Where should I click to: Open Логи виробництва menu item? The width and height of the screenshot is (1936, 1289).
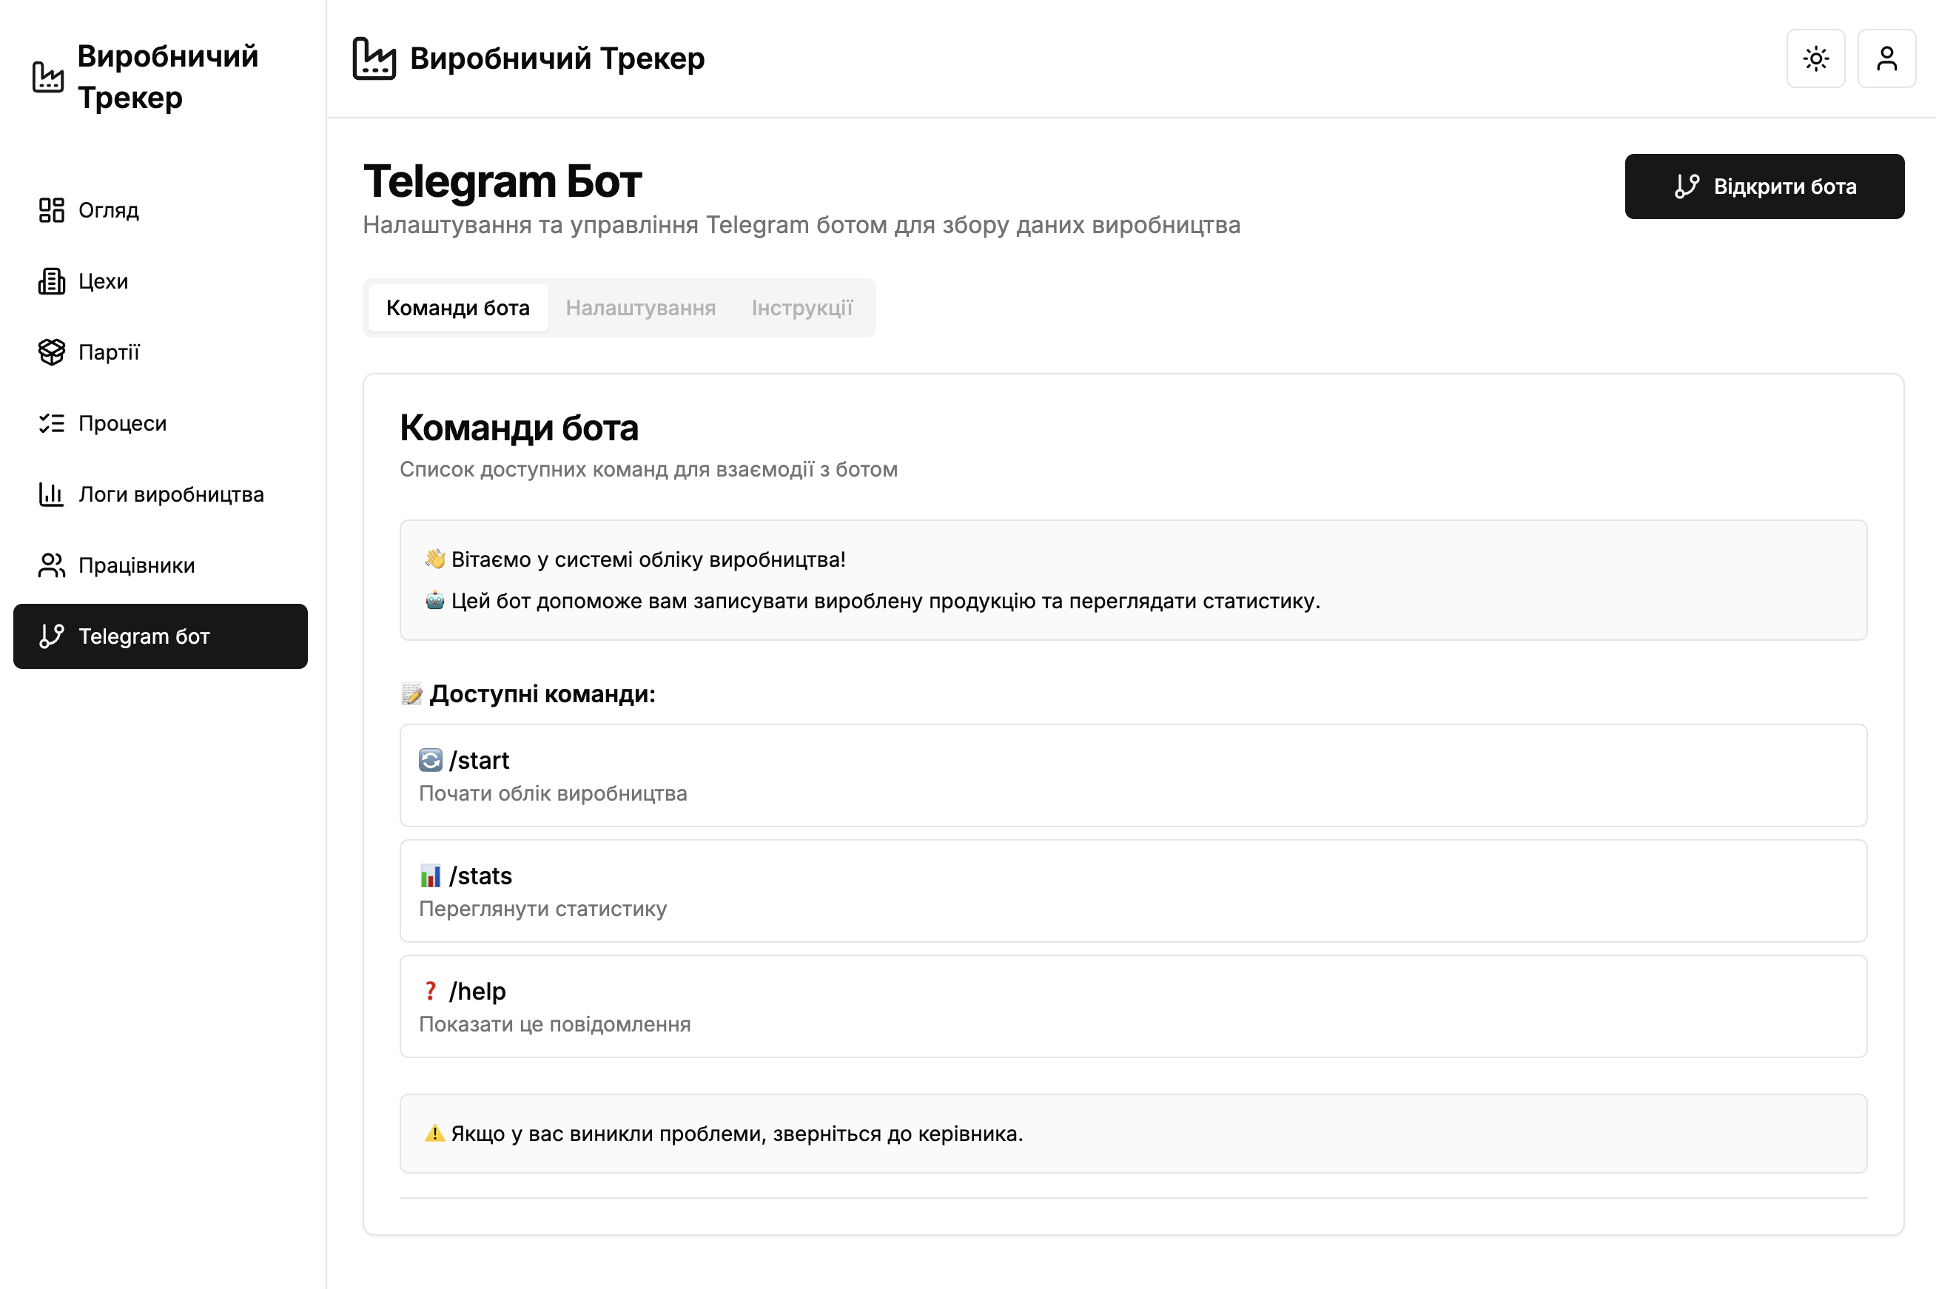(171, 494)
